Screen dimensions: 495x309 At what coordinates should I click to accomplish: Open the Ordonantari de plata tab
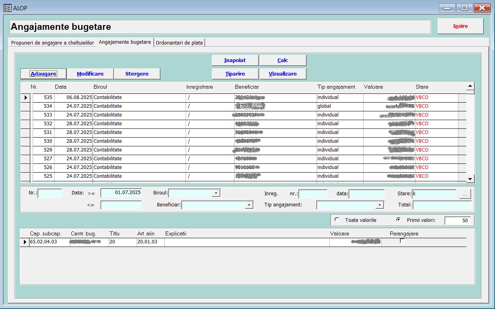[179, 43]
